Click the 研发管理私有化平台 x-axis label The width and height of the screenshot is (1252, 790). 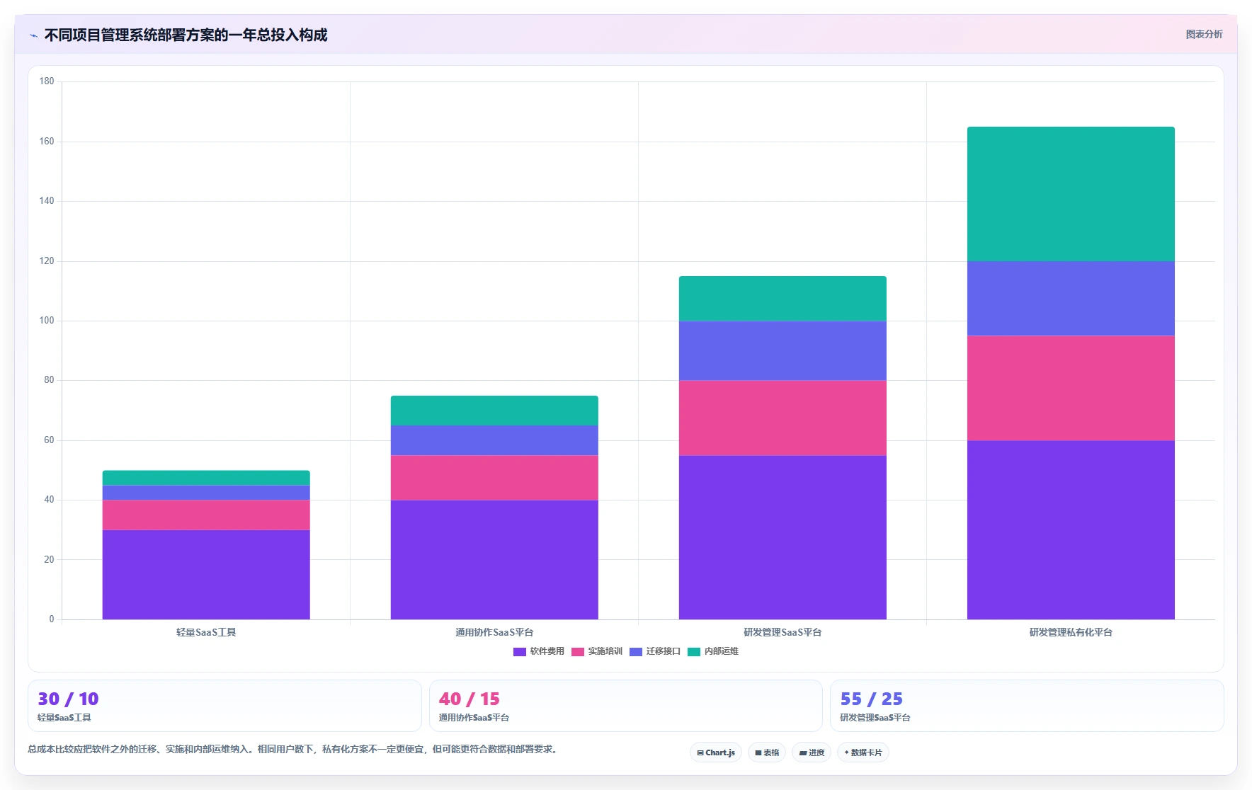pos(1071,632)
